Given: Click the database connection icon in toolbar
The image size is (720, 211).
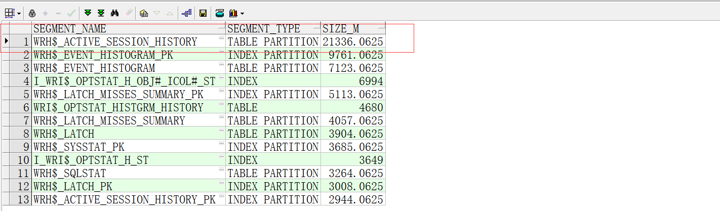Looking at the screenshot, I should pos(220,13).
